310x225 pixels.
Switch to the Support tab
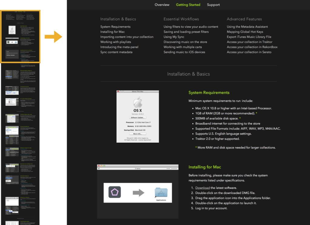pos(213,5)
